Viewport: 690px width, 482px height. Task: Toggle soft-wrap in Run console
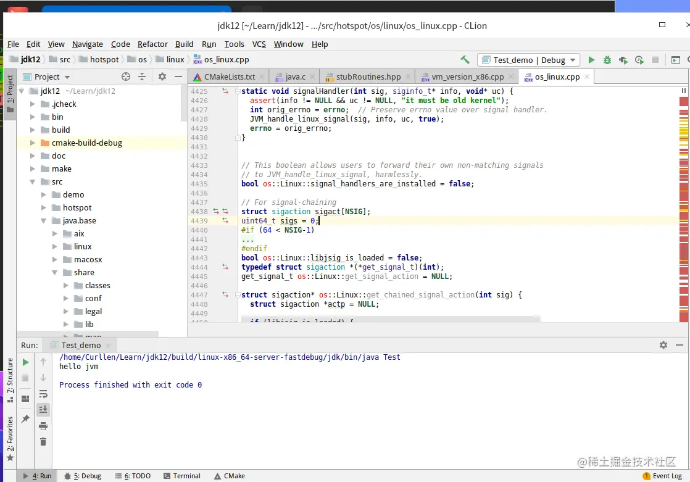tap(43, 394)
